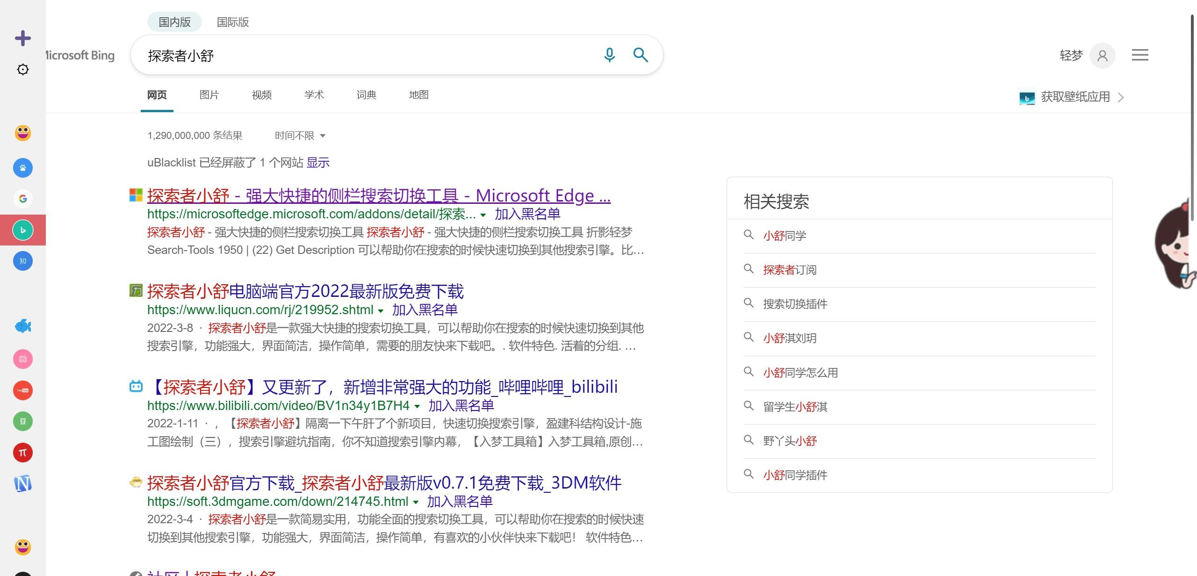
Task: Click the Bing wallpaper app thumbnail icon
Action: point(1027,97)
